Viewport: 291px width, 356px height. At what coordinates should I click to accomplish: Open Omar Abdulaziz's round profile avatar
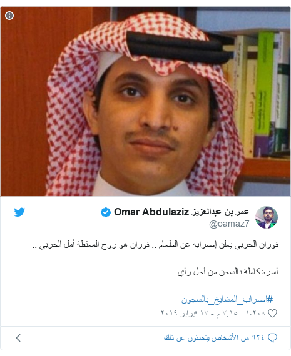click(267, 217)
